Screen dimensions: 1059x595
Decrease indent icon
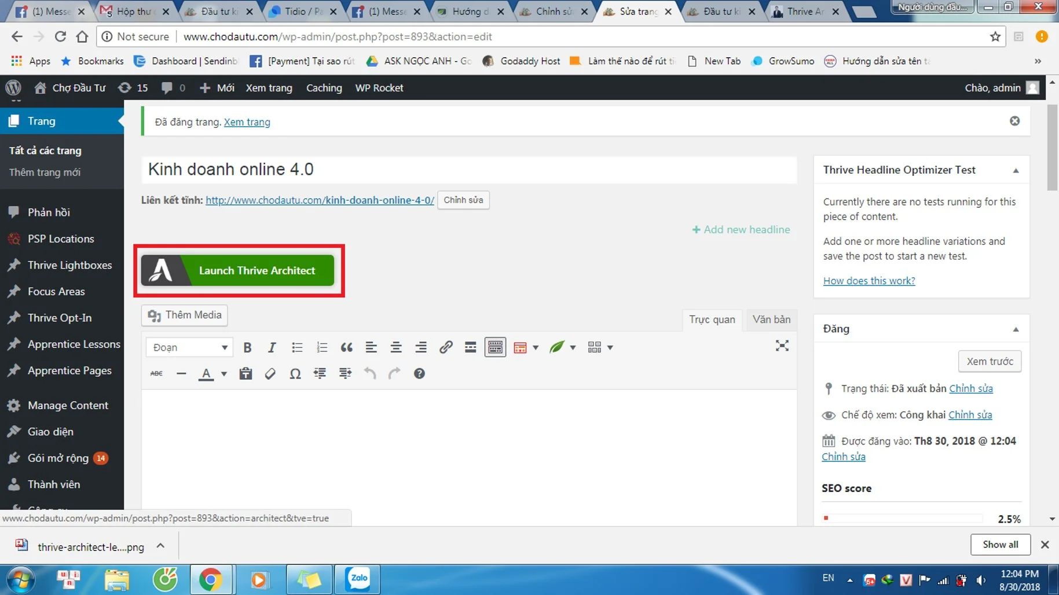click(x=320, y=373)
